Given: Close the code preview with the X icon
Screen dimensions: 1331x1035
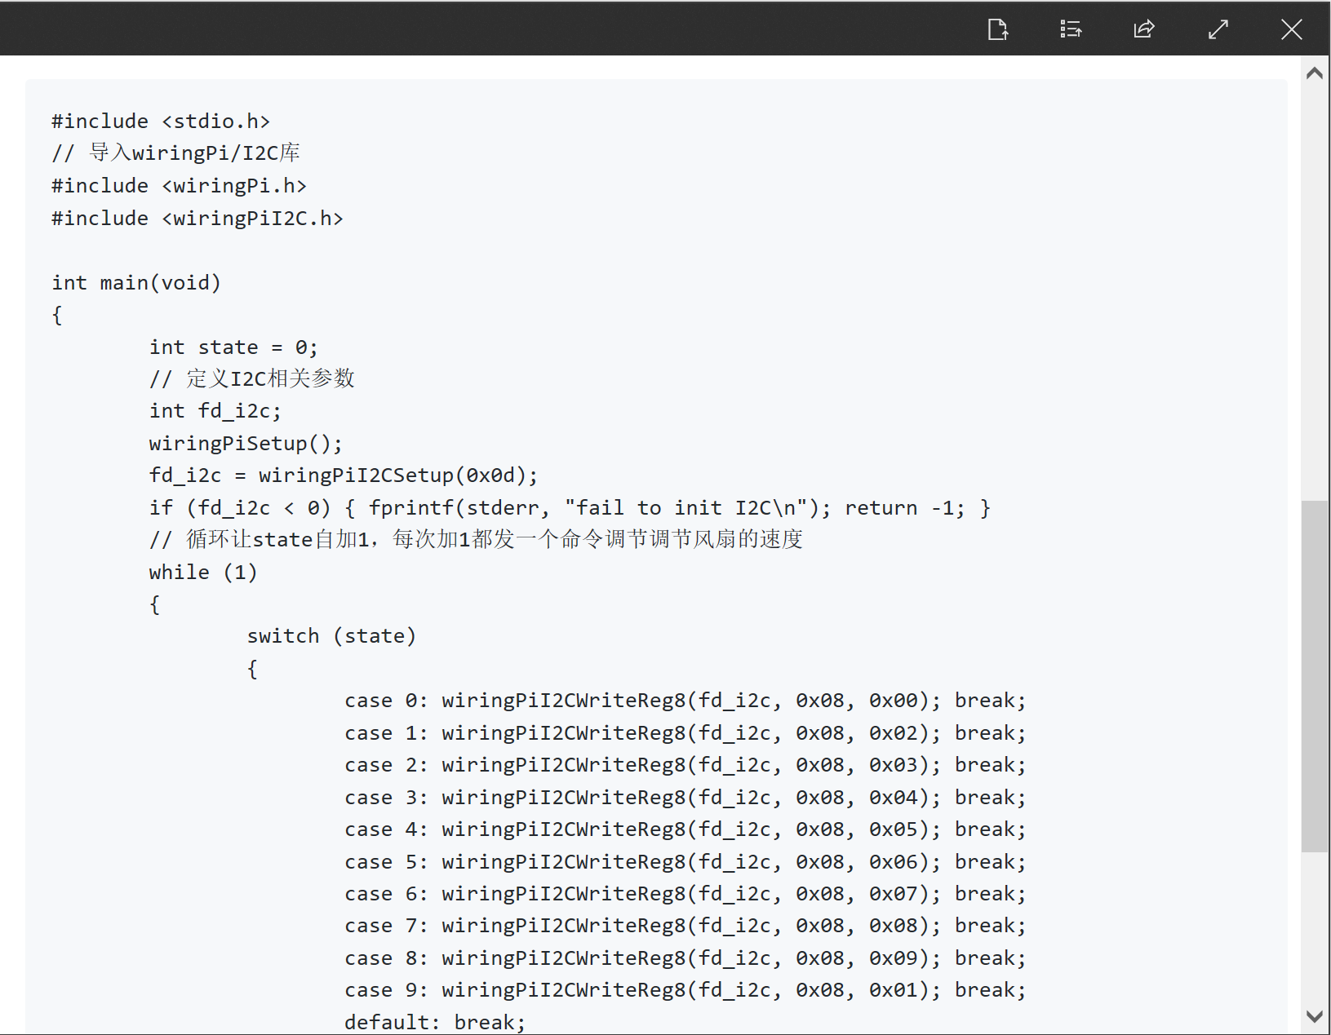Looking at the screenshot, I should [x=1291, y=29].
